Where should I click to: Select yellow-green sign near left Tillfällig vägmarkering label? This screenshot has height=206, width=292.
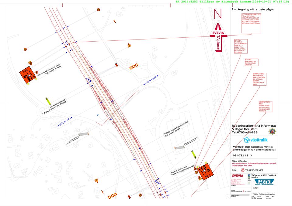pyautogui.click(x=48, y=101)
